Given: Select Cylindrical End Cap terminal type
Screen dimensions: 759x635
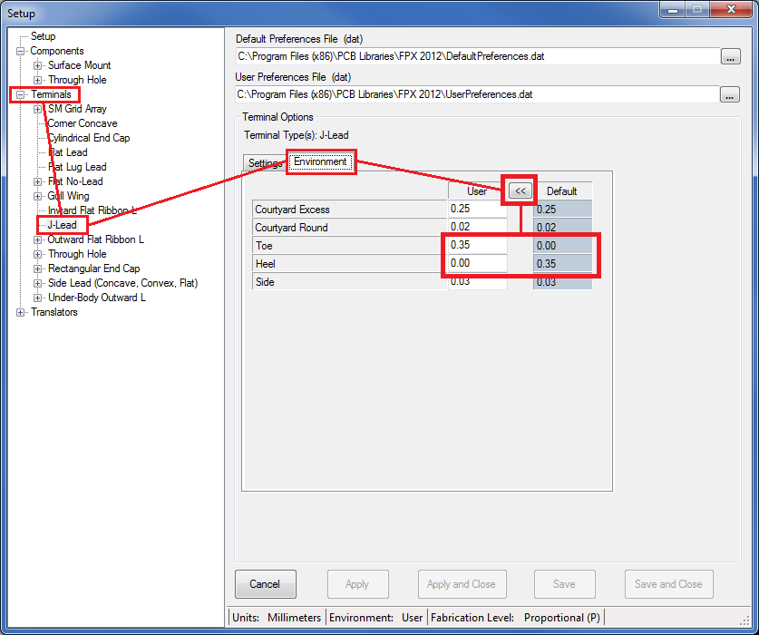Looking at the screenshot, I should [89, 138].
